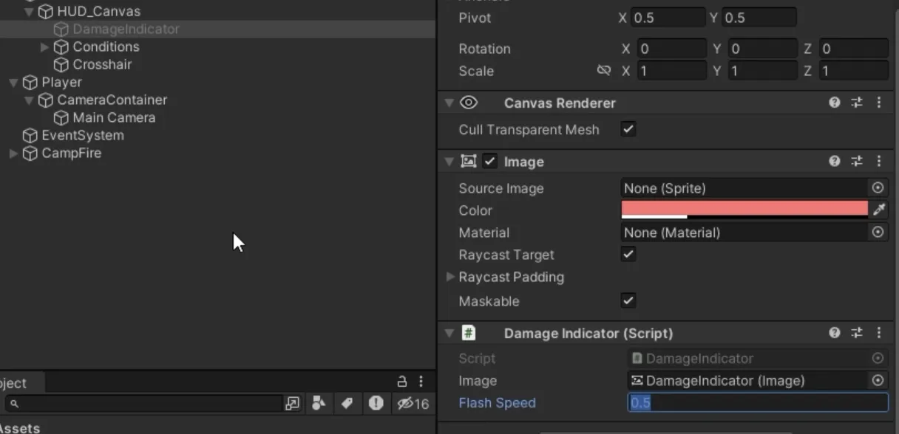Focus the Project panel search field

[x=143, y=404]
